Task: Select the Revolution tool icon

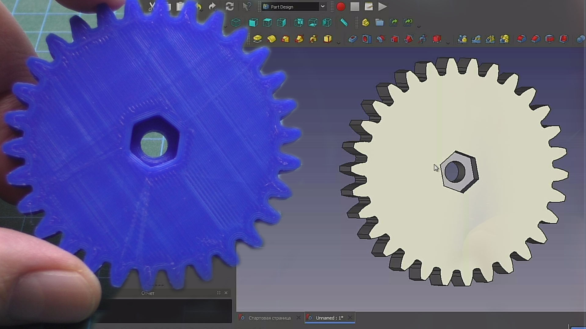Action: 271,39
